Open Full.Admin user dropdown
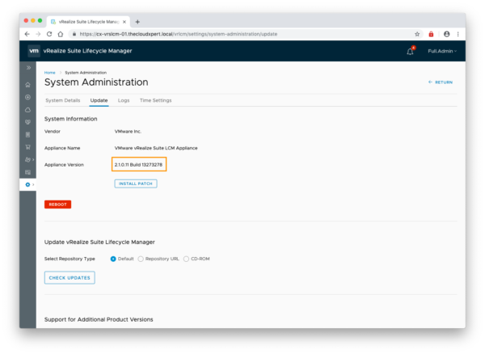Screen dimensions: 485x354 (x=442, y=51)
